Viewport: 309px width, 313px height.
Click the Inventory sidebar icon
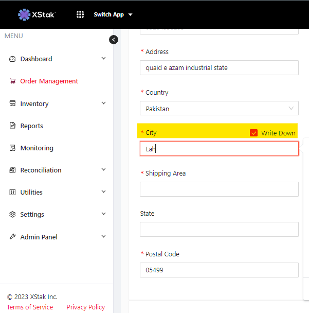[x=12, y=103]
